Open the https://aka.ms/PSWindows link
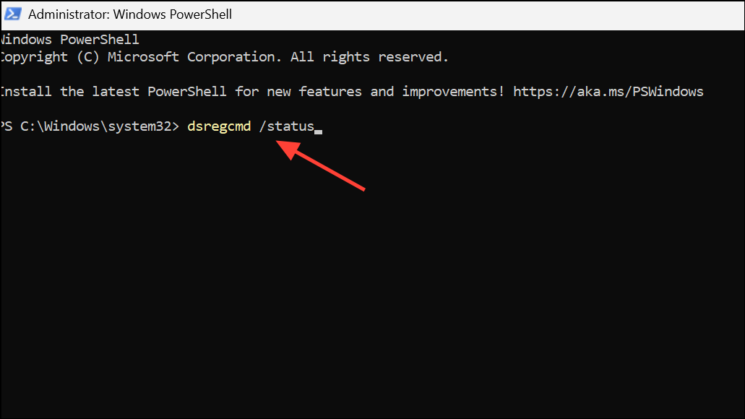Image resolution: width=745 pixels, height=419 pixels. pos(608,91)
